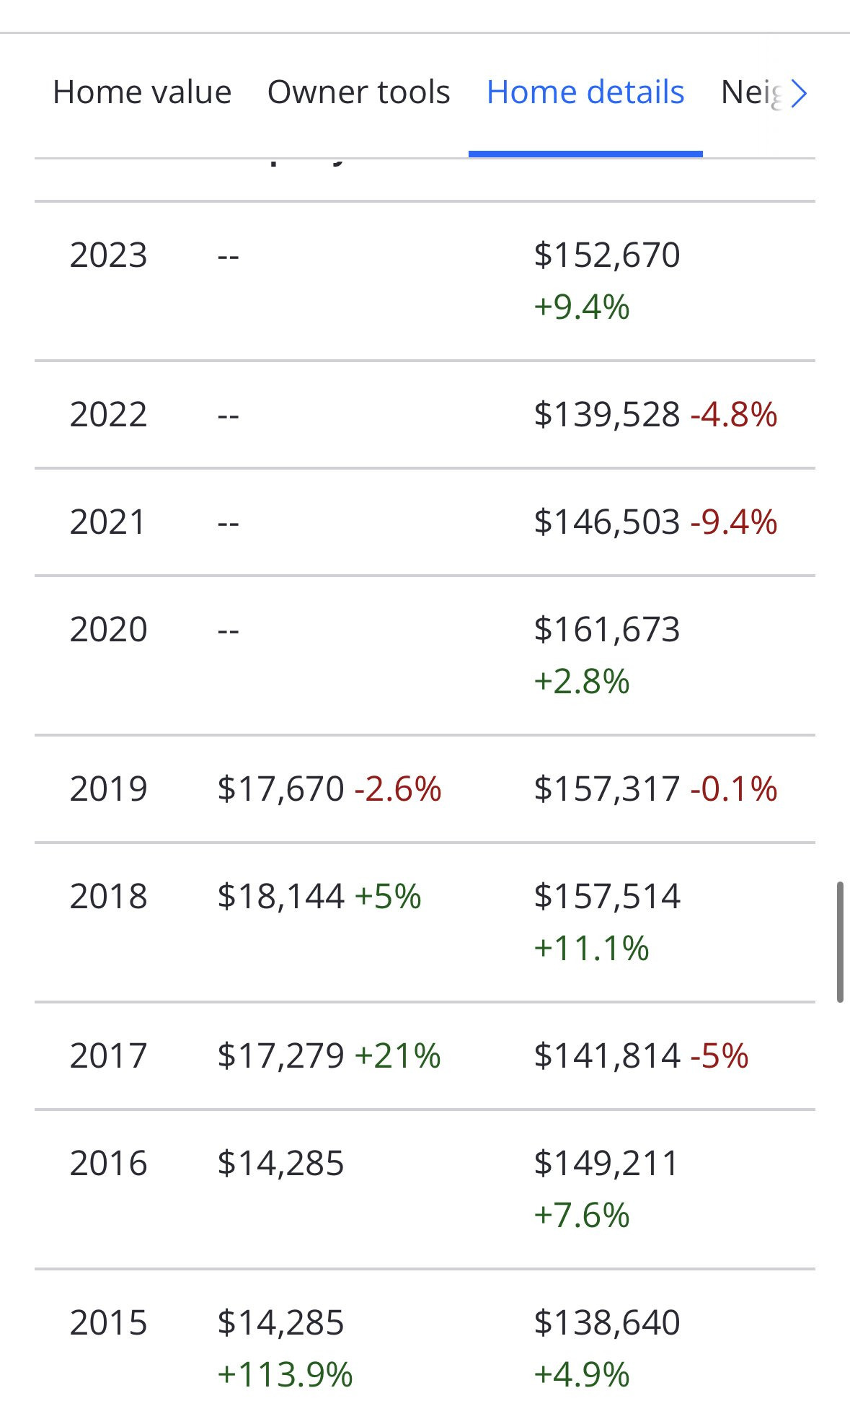
Task: Click the $141,814 assessment for 2017
Action: 607,1056
